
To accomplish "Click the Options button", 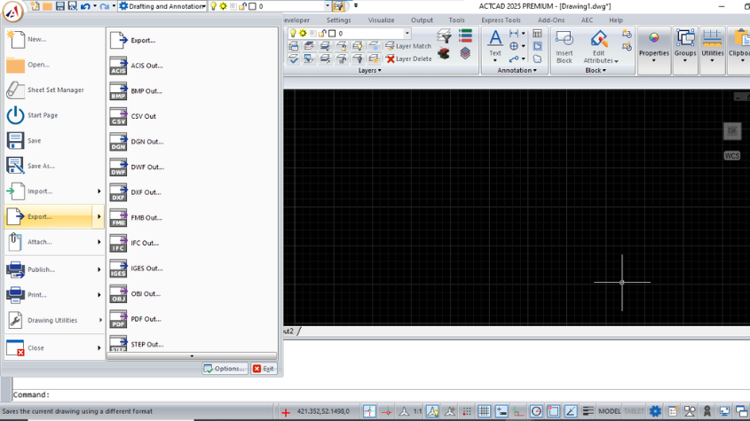I will coord(225,369).
